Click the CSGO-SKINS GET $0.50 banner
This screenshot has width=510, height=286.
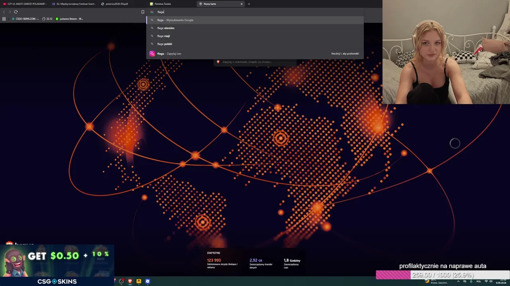(x=57, y=265)
